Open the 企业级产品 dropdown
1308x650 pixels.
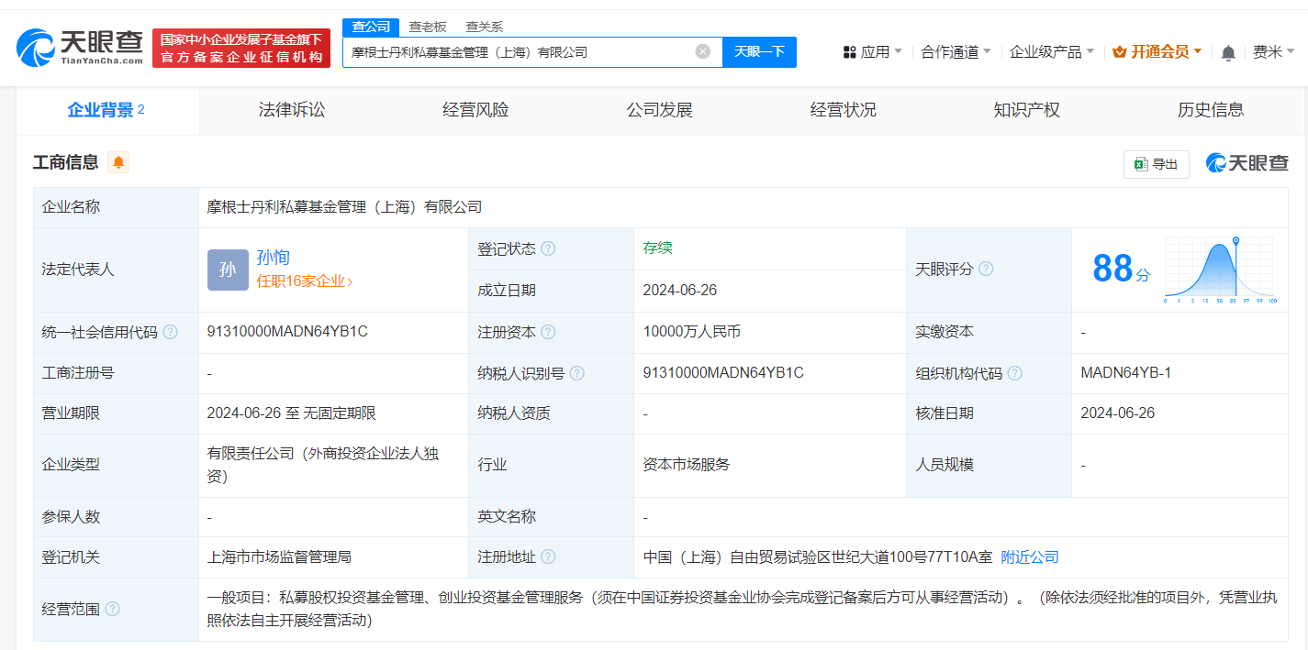[1051, 52]
